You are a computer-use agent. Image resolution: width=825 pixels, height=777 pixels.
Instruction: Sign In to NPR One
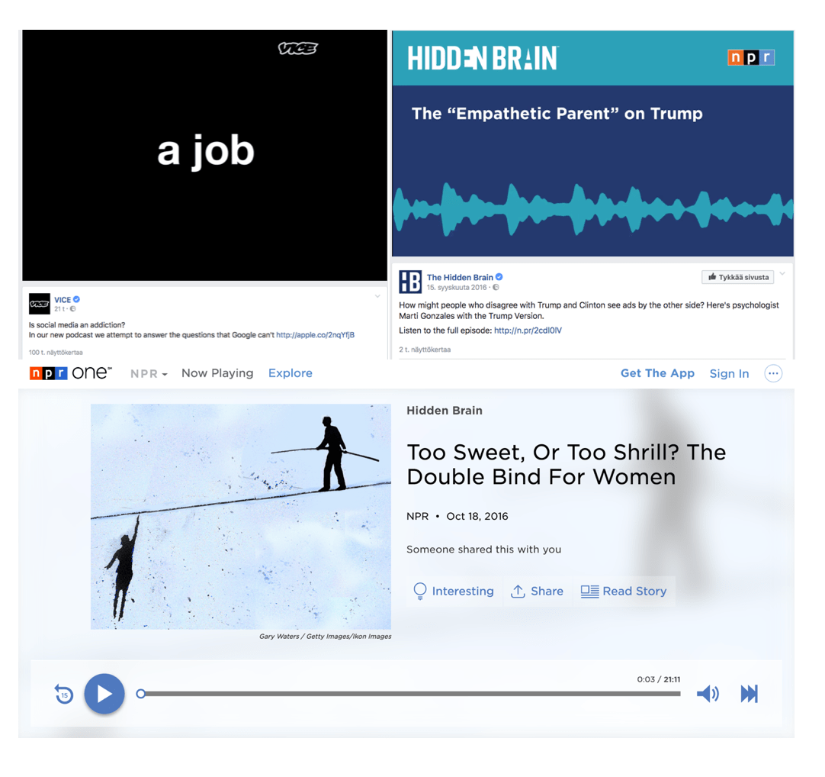point(729,373)
